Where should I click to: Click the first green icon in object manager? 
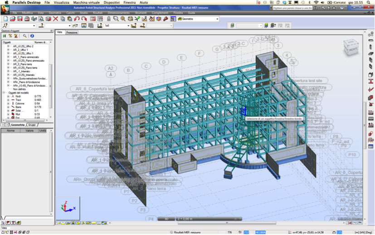pos(4,36)
